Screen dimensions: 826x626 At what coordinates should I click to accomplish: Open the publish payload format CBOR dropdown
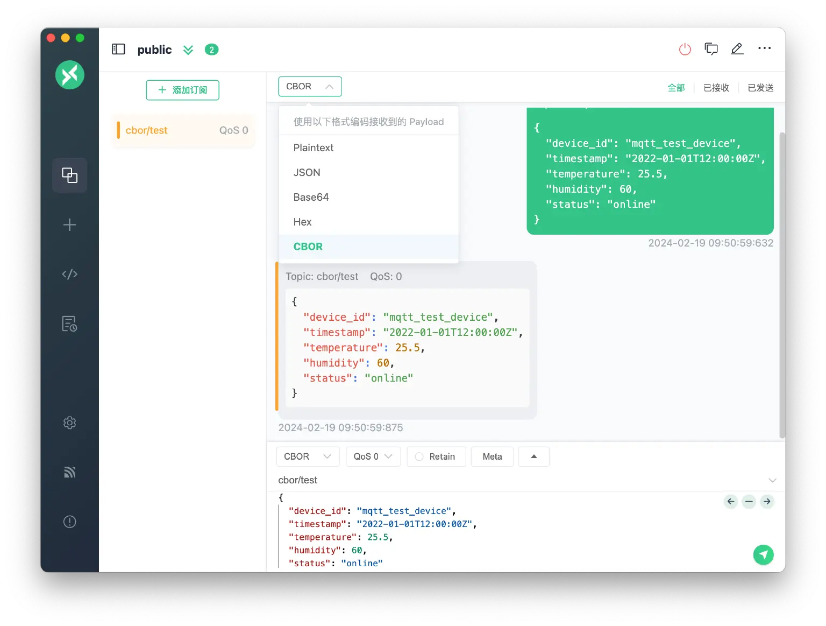tap(308, 456)
